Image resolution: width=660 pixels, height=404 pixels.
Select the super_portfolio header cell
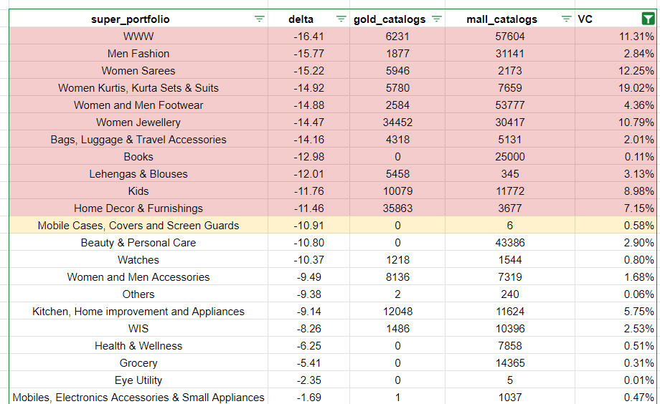(x=131, y=19)
